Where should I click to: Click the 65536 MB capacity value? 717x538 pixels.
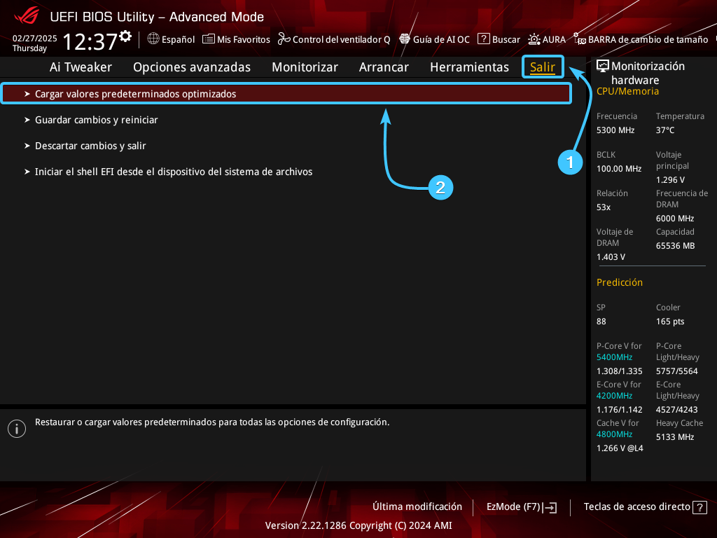click(x=675, y=246)
